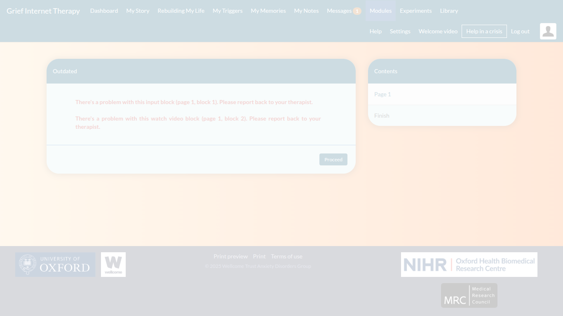
Task: Select the Modules tab
Action: pyautogui.click(x=380, y=11)
